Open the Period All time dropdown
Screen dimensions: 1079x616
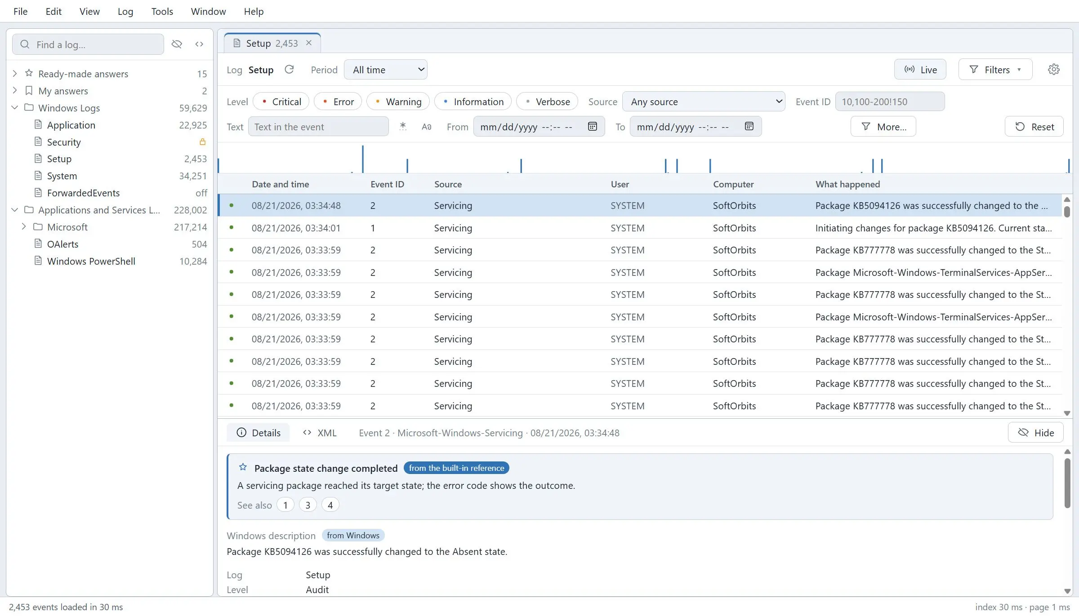[x=386, y=70]
